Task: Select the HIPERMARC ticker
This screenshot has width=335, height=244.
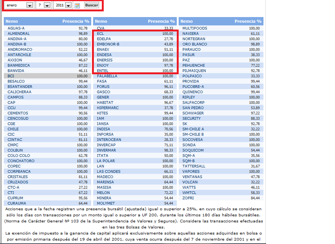Action: pyautogui.click(x=108, y=108)
